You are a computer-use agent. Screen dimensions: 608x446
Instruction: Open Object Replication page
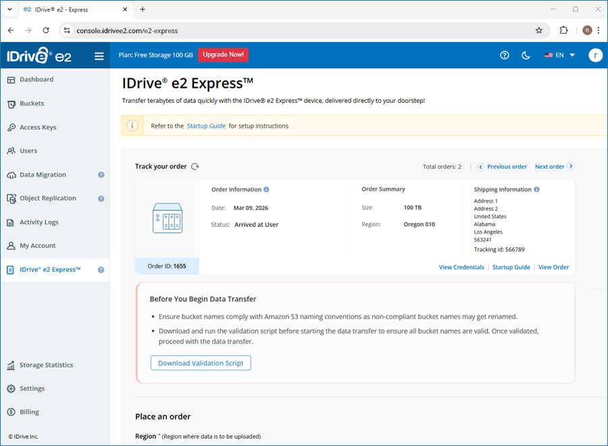(48, 199)
